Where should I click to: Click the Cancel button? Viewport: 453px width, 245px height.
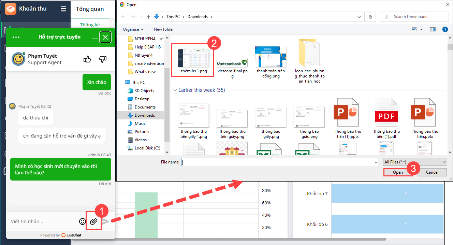tap(432, 172)
